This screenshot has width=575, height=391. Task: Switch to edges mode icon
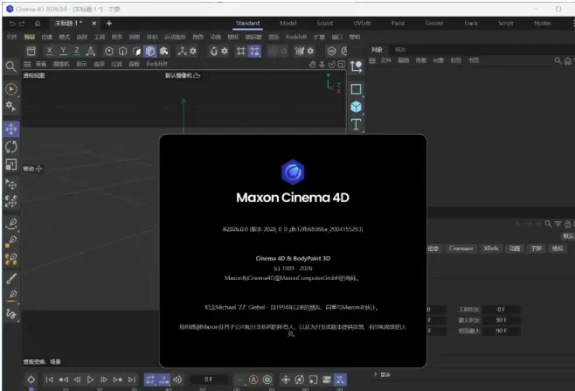click(123, 51)
